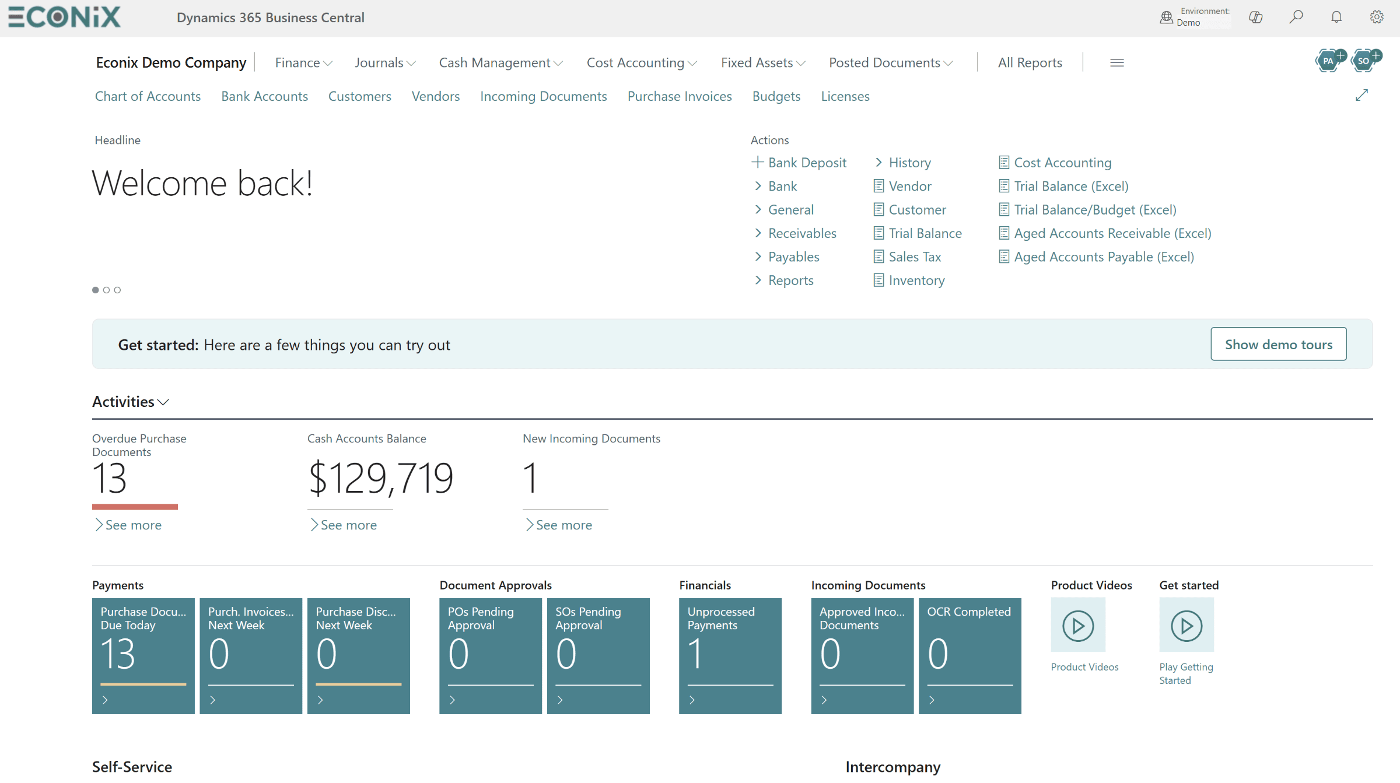
Task: Expand the Posted Documents menu
Action: click(891, 62)
